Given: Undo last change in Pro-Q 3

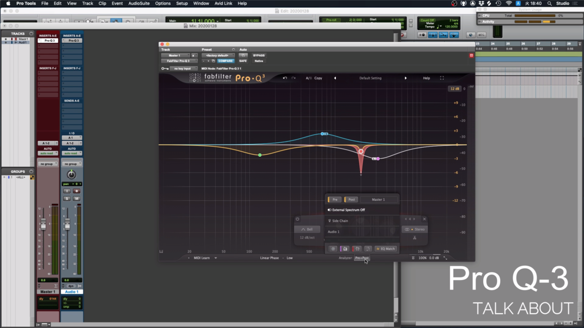Looking at the screenshot, I should coord(285,78).
